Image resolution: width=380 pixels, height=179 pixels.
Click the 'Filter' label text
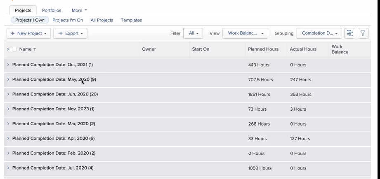pos(175,34)
